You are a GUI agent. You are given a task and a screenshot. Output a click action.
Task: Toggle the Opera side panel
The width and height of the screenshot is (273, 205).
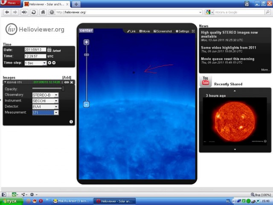pos(4,194)
